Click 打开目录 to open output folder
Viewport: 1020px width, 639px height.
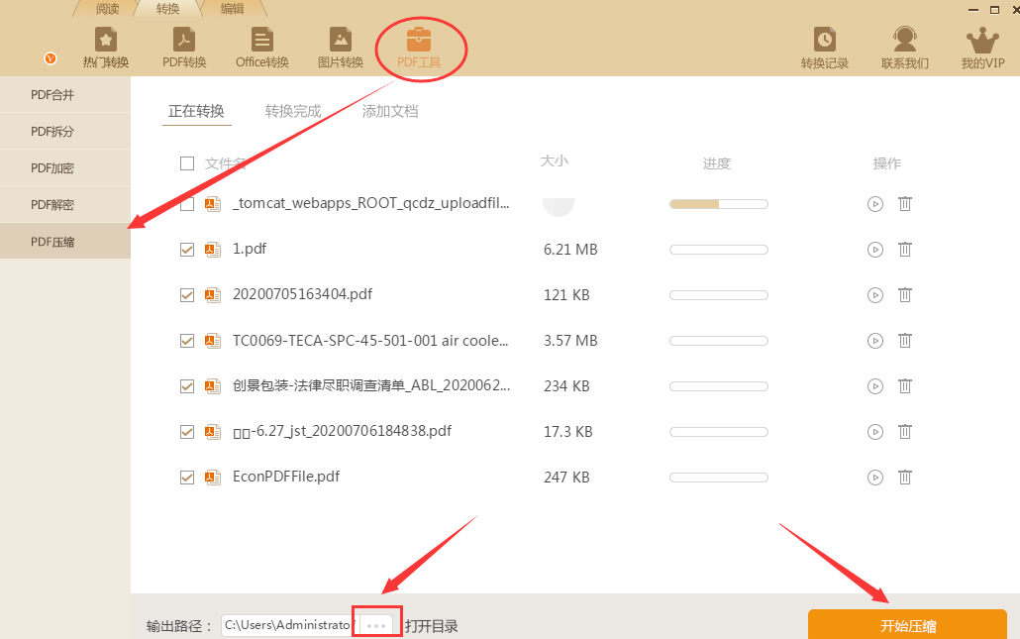tap(432, 626)
